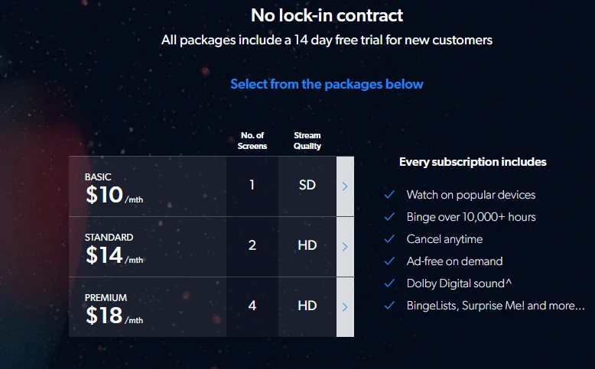Image resolution: width=595 pixels, height=369 pixels.
Task: Click checkmark beside Ad-free on demand
Action: [x=389, y=261]
